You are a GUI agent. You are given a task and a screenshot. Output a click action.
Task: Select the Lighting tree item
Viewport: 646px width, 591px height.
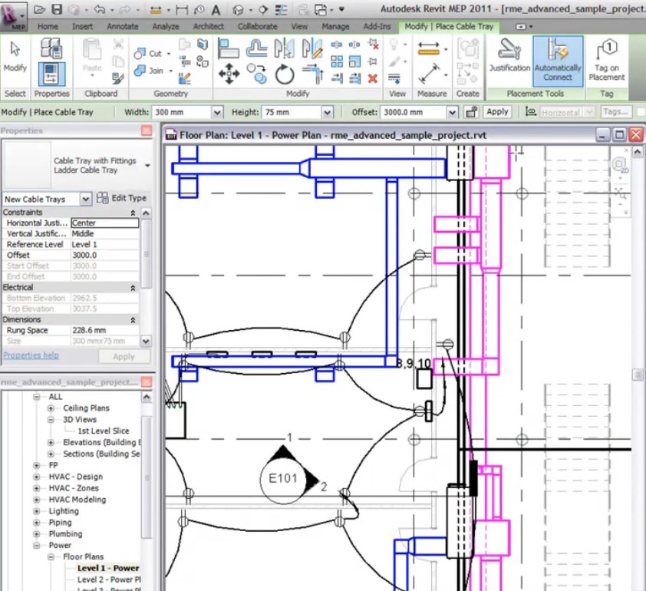click(x=64, y=511)
